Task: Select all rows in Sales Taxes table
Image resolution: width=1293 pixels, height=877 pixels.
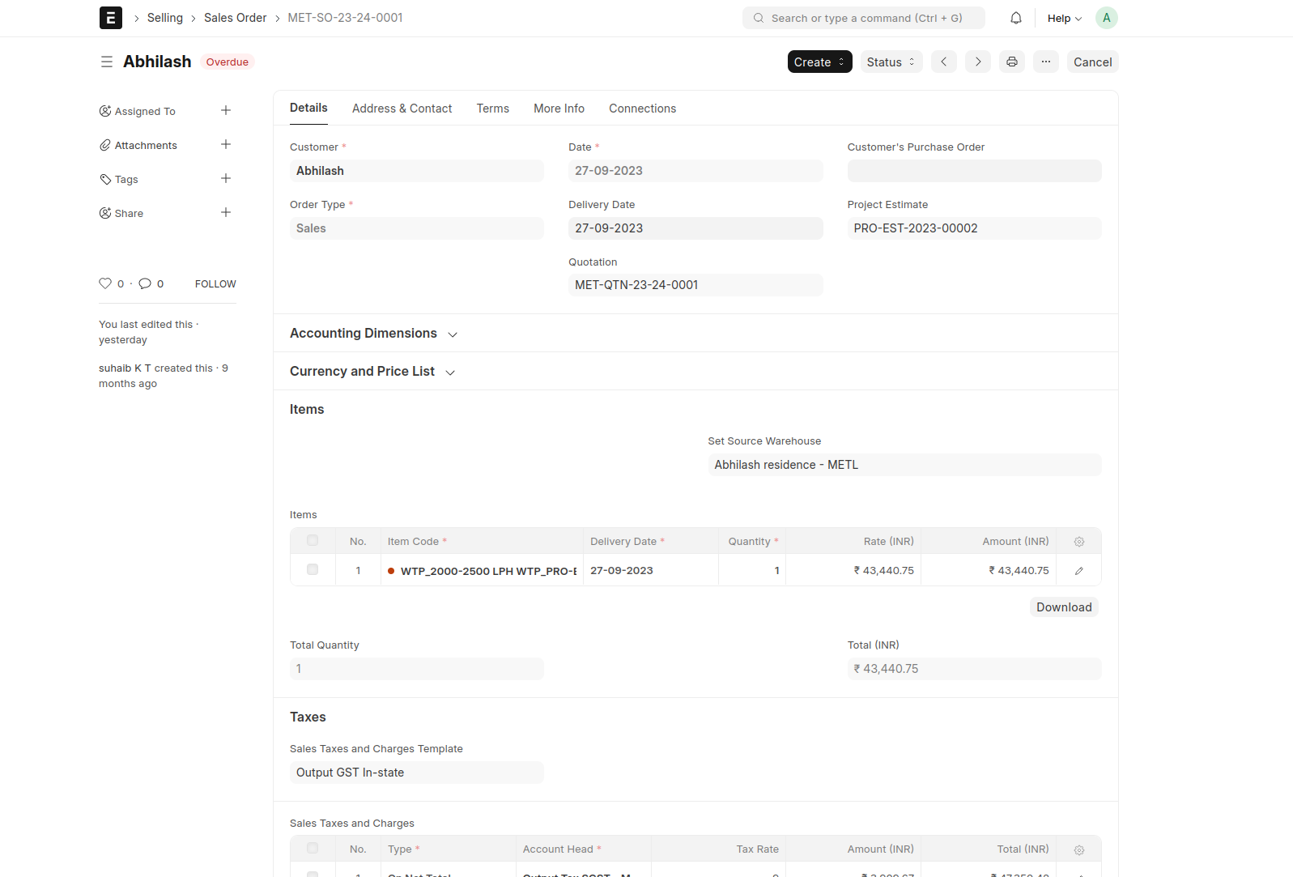Action: [x=313, y=849]
